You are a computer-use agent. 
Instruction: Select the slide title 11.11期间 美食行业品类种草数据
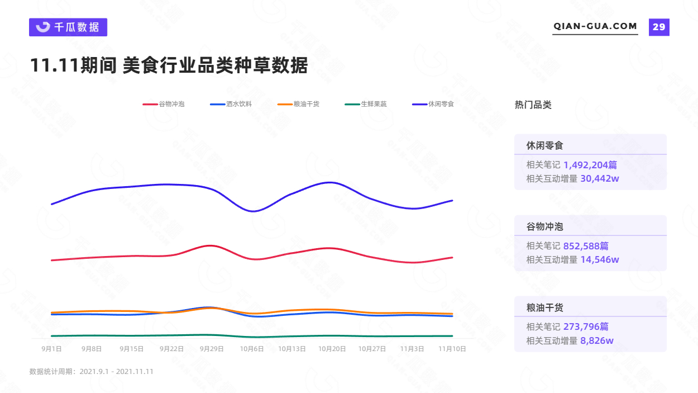click(x=169, y=66)
